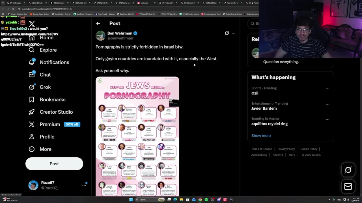This screenshot has width=362, height=203.
Task: Expand the footer More links menu
Action: 293,155
